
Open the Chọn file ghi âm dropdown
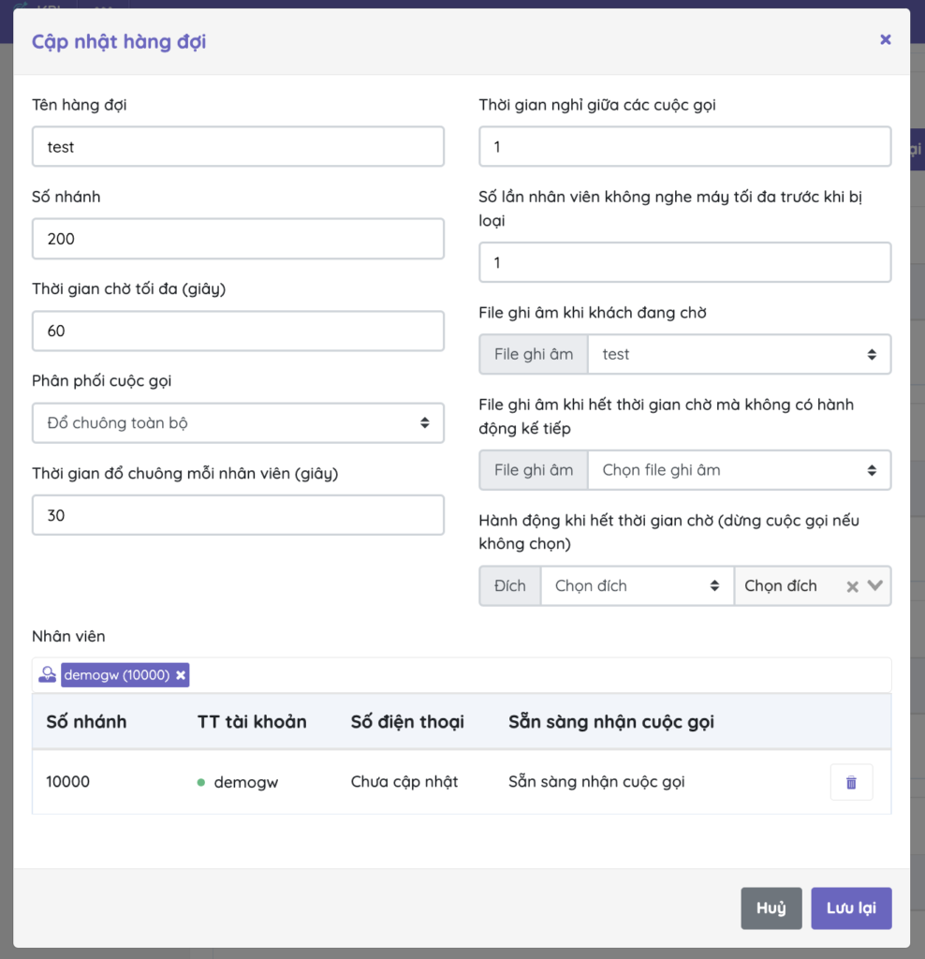(739, 470)
